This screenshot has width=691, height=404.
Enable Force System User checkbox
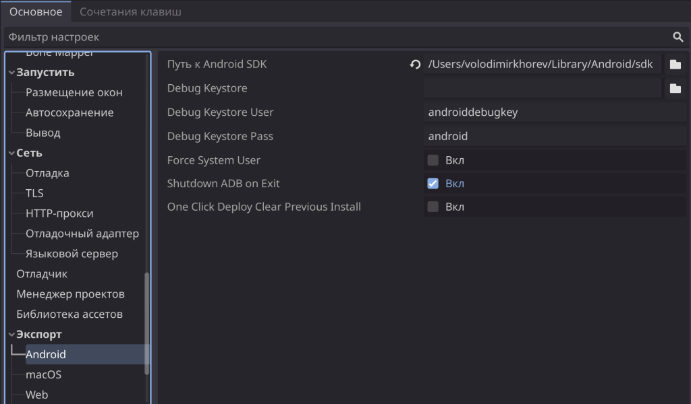pyautogui.click(x=433, y=160)
